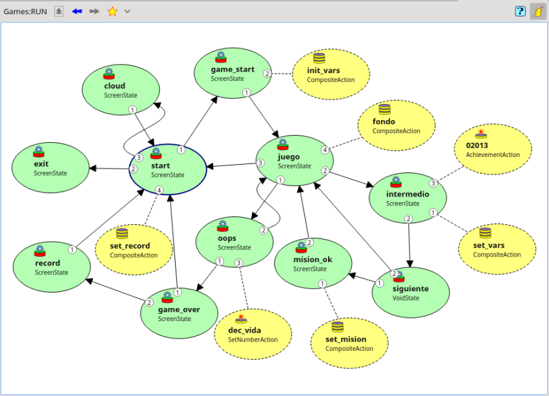Click the blue back arrow
The width and height of the screenshot is (549, 396).
[77, 11]
